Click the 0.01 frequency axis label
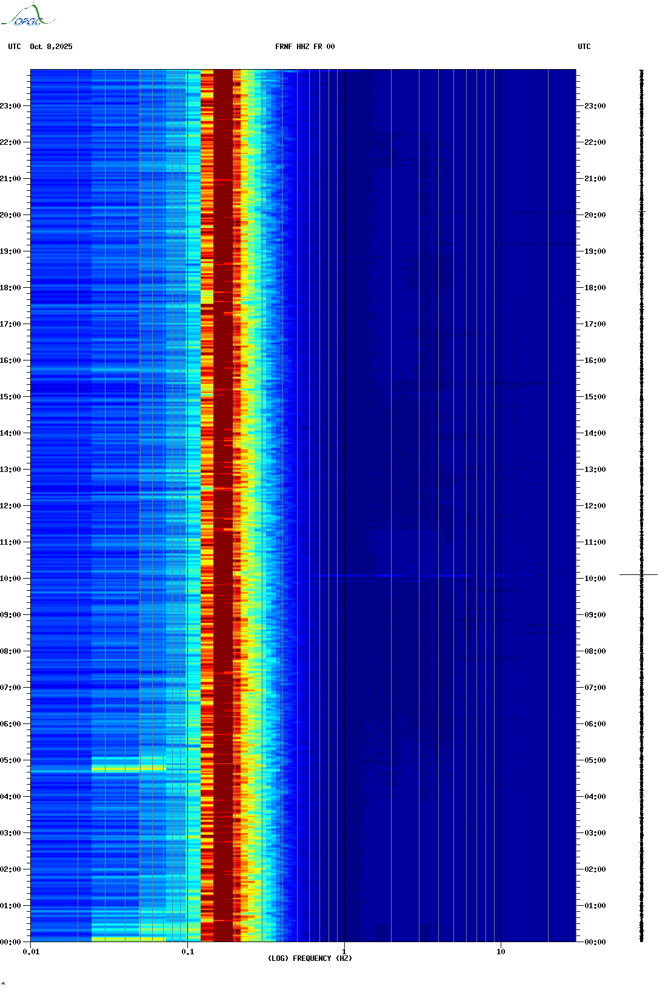 click(31, 952)
